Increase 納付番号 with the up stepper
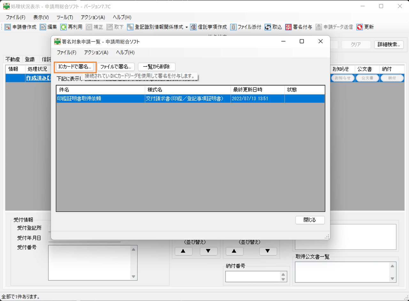This screenshot has width=409, height=301. point(282,275)
